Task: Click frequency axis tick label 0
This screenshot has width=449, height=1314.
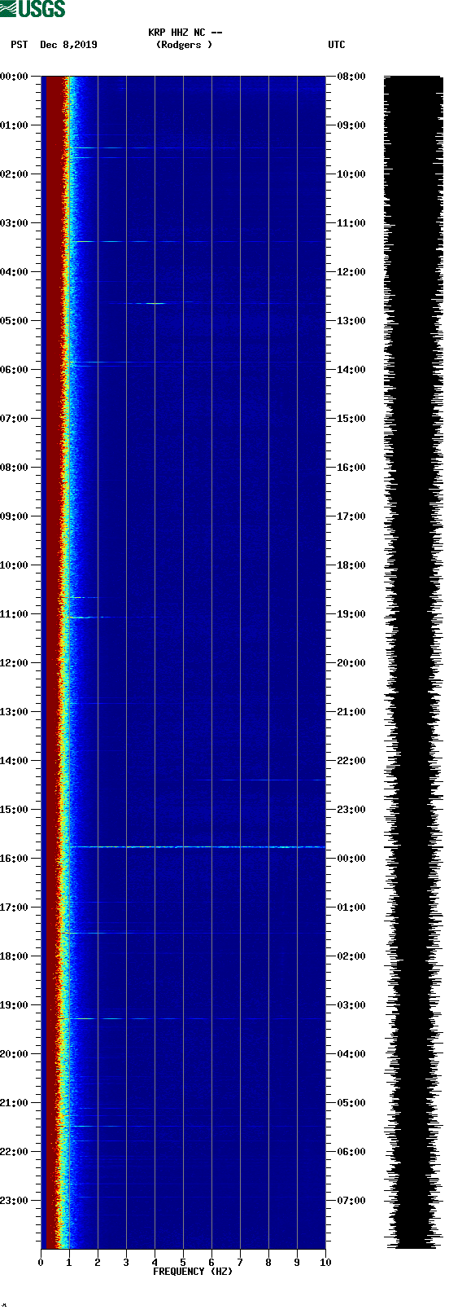Action: tap(41, 1263)
